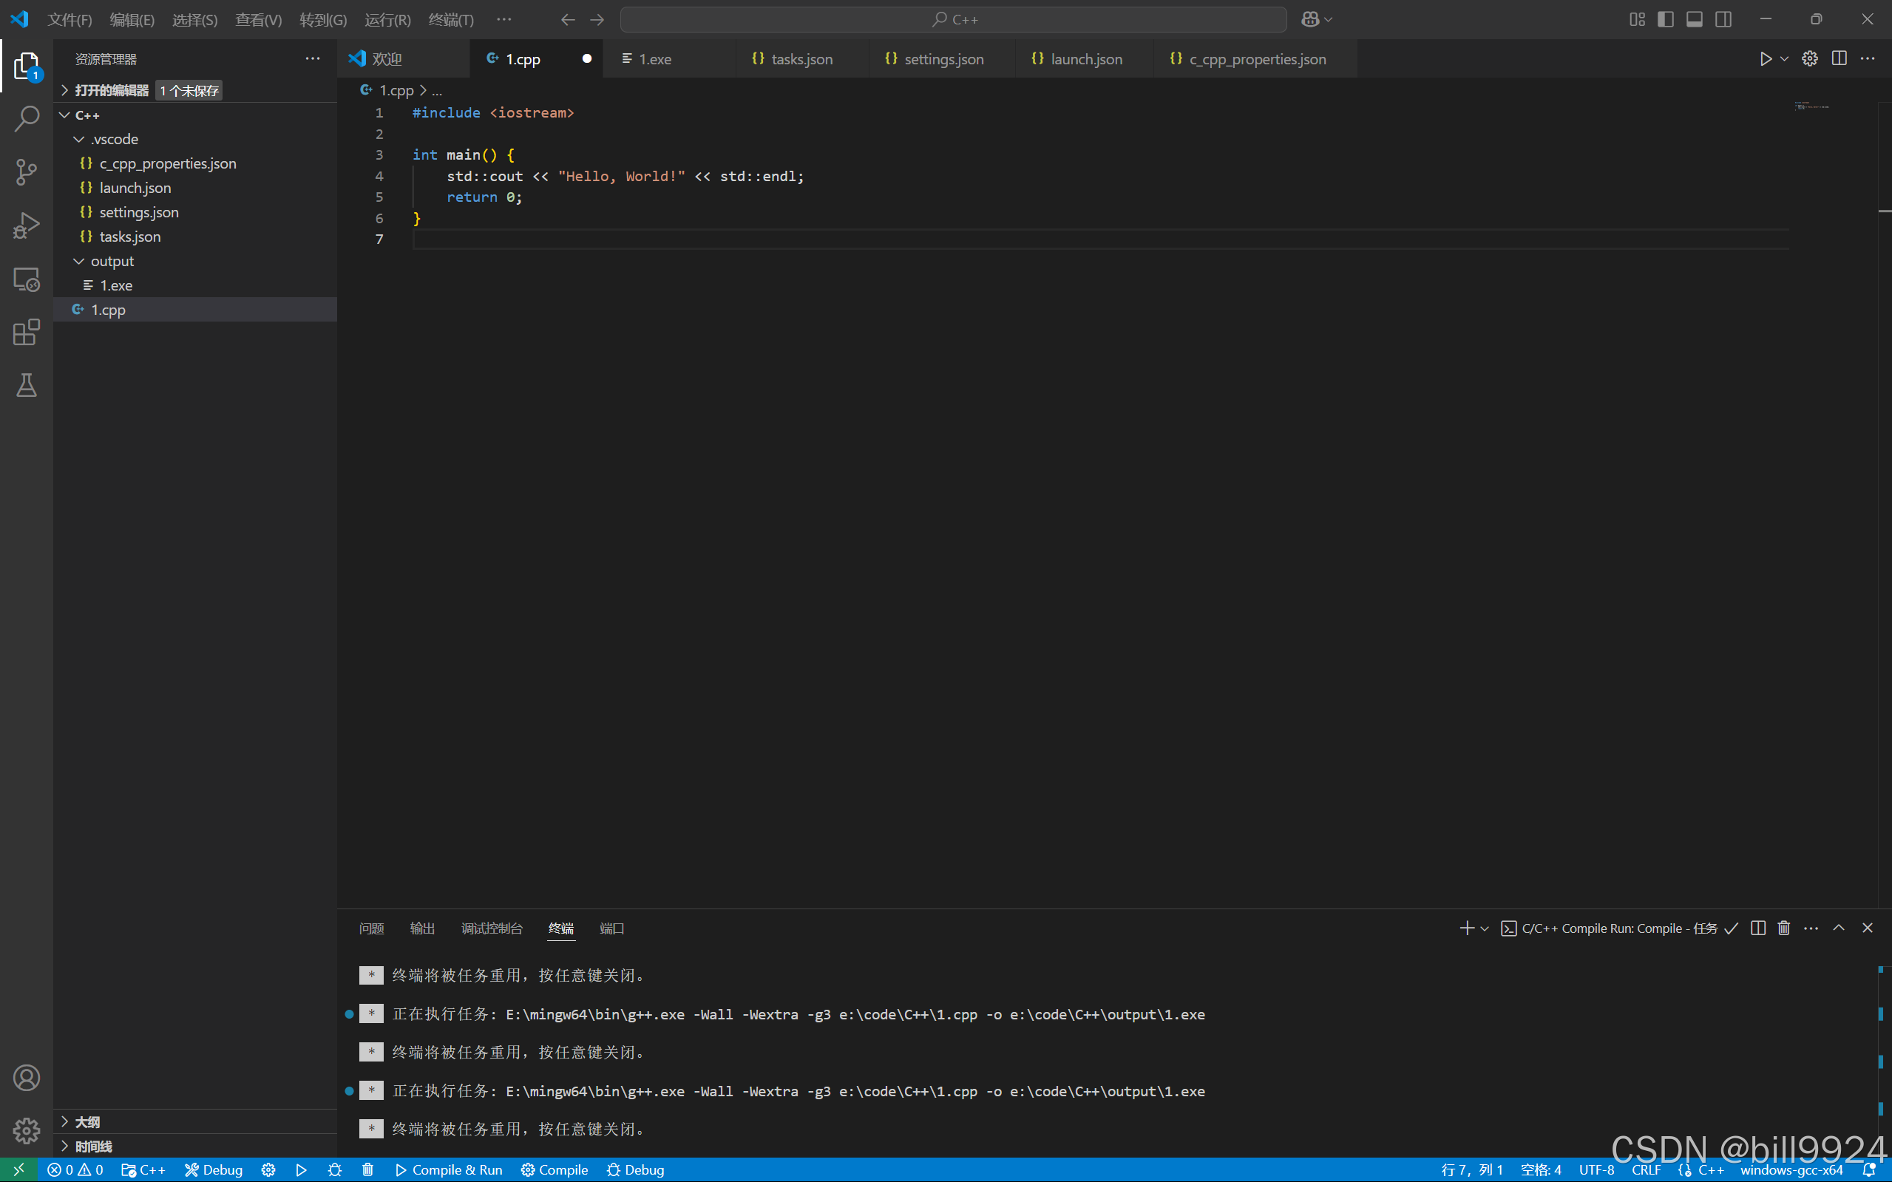
Task: Open the Source Control view
Action: click(27, 172)
